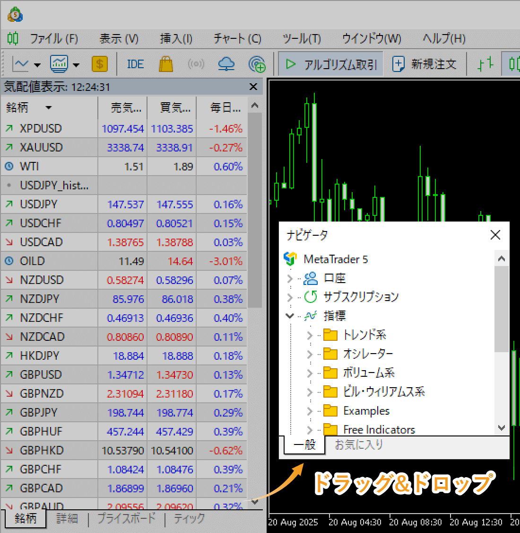The image size is (520, 533).
Task: Open the チャート(C) menu
Action: coord(237,38)
